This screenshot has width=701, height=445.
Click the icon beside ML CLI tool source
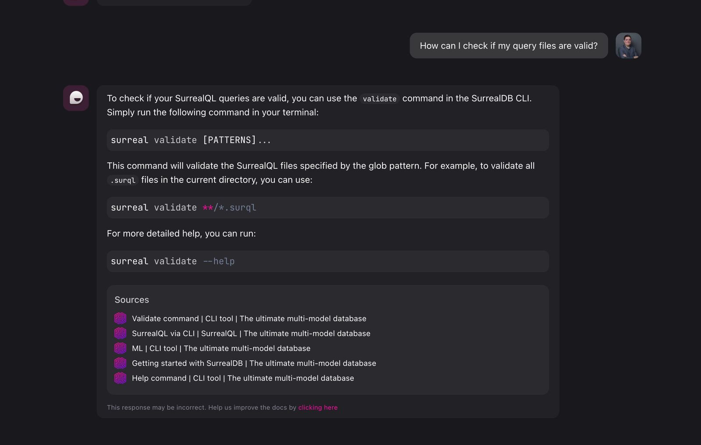click(120, 348)
